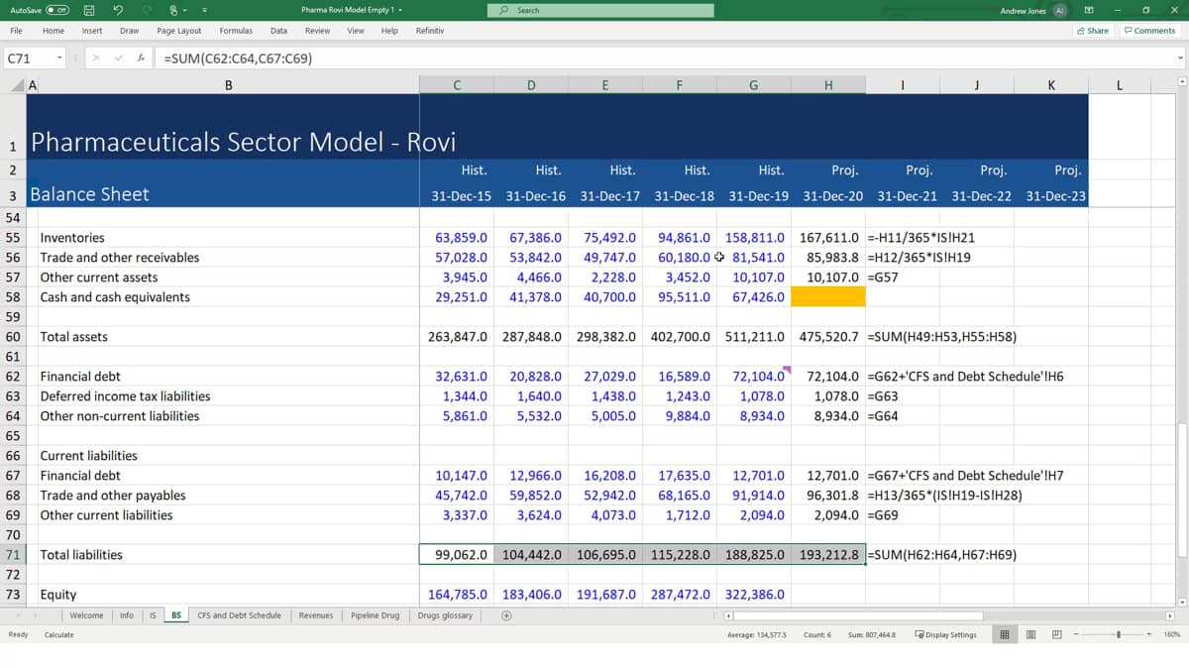
Task: Click the orange highlighted cash cell H58
Action: click(828, 297)
